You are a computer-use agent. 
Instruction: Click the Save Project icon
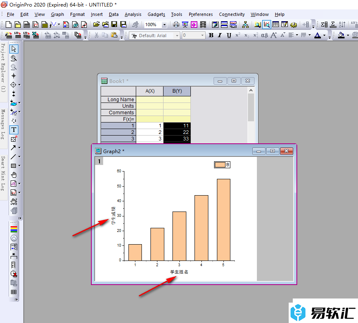coord(114,25)
